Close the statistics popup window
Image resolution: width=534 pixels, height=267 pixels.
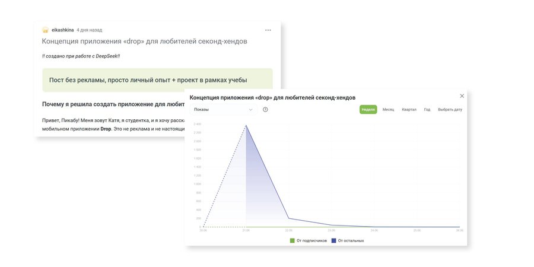(462, 96)
